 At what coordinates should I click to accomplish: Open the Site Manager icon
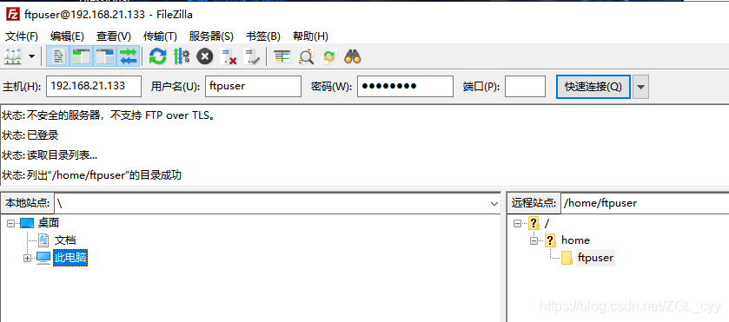pyautogui.click(x=12, y=56)
